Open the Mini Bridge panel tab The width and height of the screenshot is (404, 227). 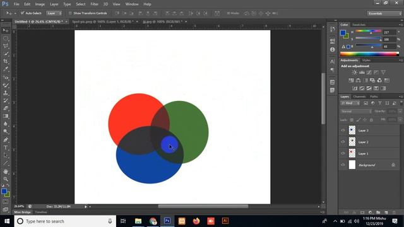[23, 212]
